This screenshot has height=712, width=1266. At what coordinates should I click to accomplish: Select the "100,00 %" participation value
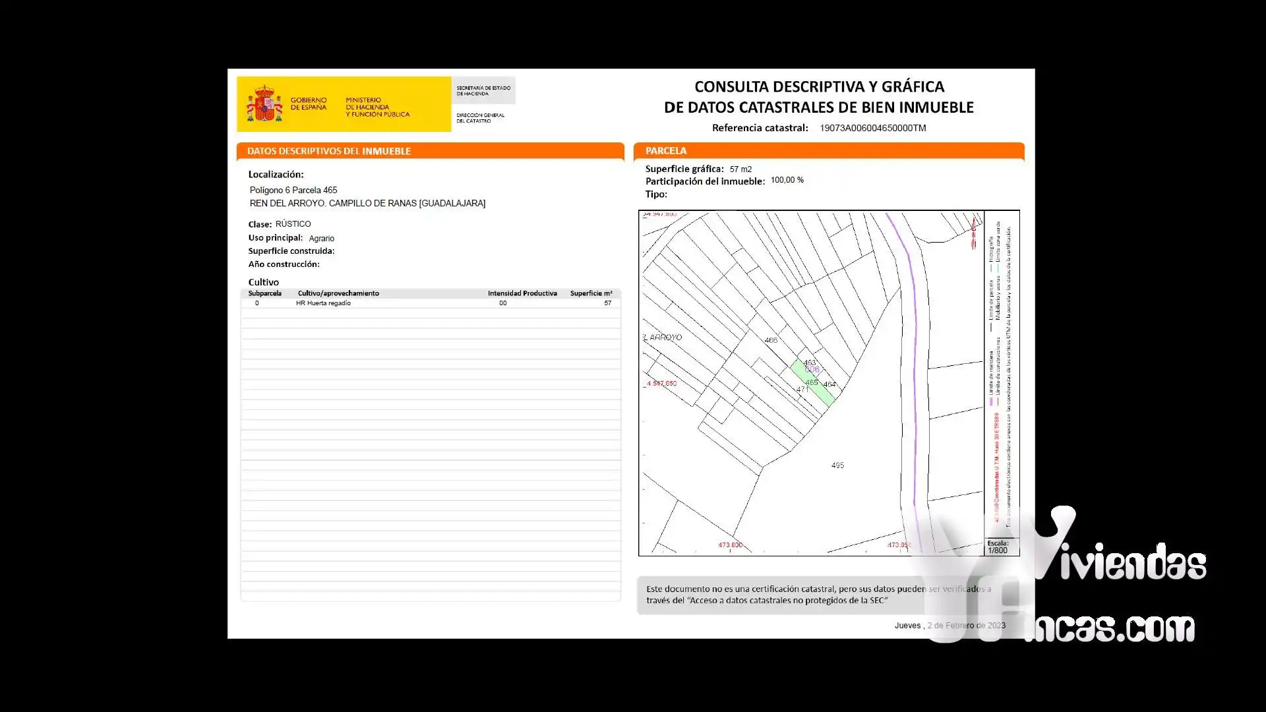[787, 180]
